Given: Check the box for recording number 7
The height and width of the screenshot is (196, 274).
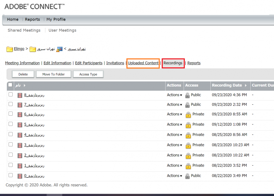Looking at the screenshot, I should [11, 104].
